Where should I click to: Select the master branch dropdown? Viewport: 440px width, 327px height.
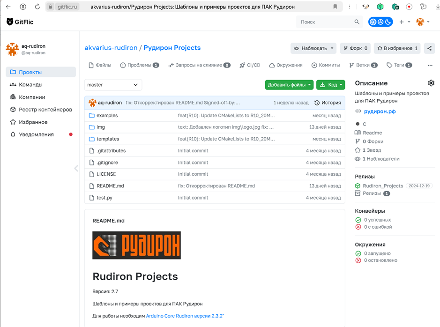(113, 85)
